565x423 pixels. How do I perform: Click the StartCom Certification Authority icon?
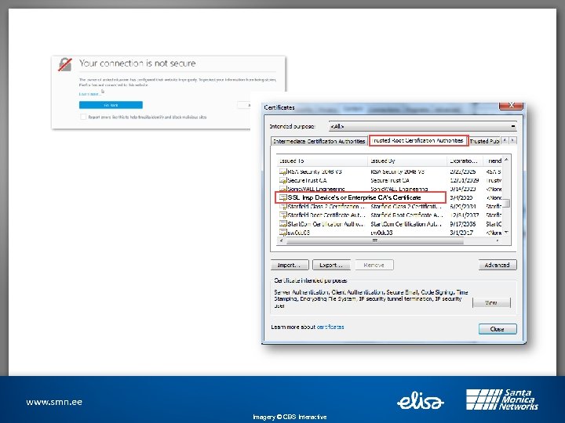point(282,224)
